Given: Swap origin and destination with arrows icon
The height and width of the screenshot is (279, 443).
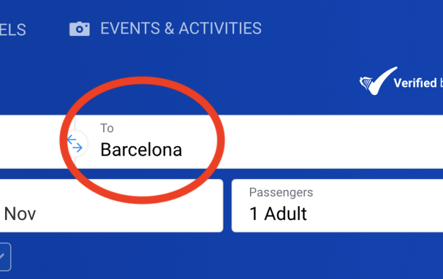Looking at the screenshot, I should (75, 144).
